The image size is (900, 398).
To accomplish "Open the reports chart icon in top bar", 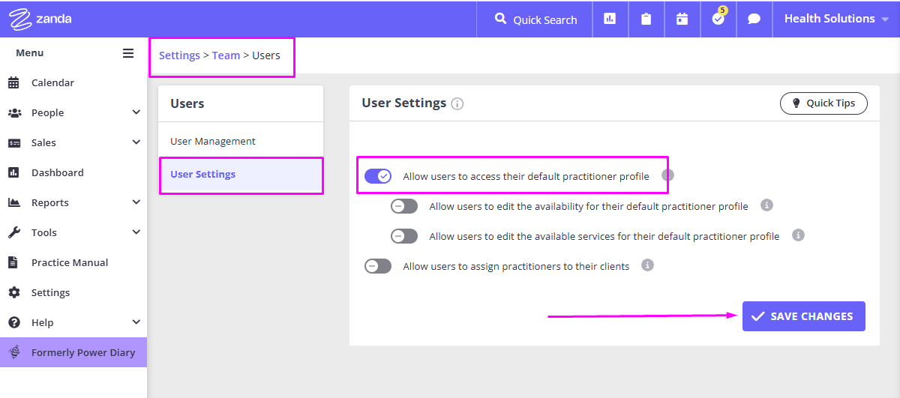I will (610, 19).
